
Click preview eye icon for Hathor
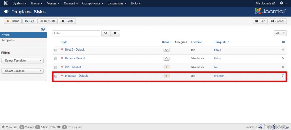click(x=62, y=58)
